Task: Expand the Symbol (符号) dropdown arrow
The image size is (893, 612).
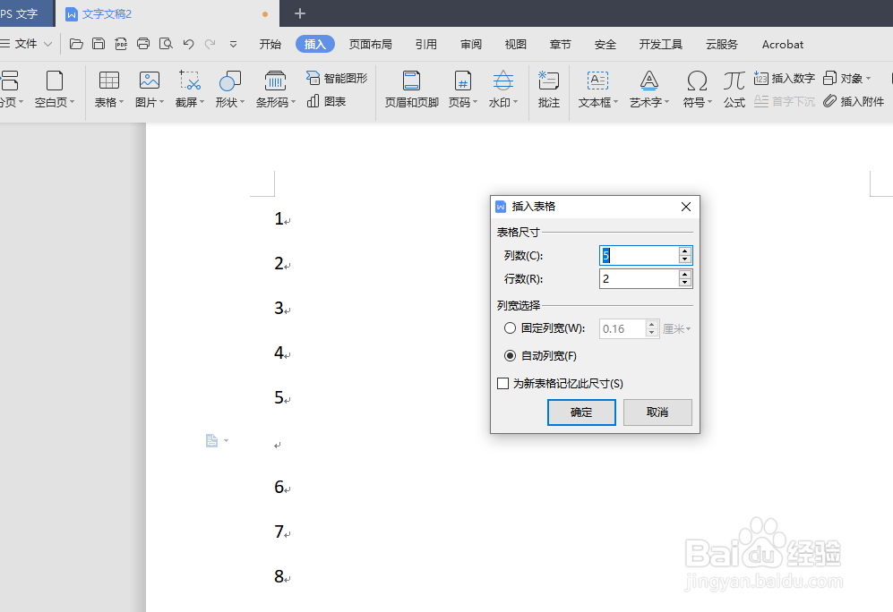Action: pyautogui.click(x=709, y=102)
